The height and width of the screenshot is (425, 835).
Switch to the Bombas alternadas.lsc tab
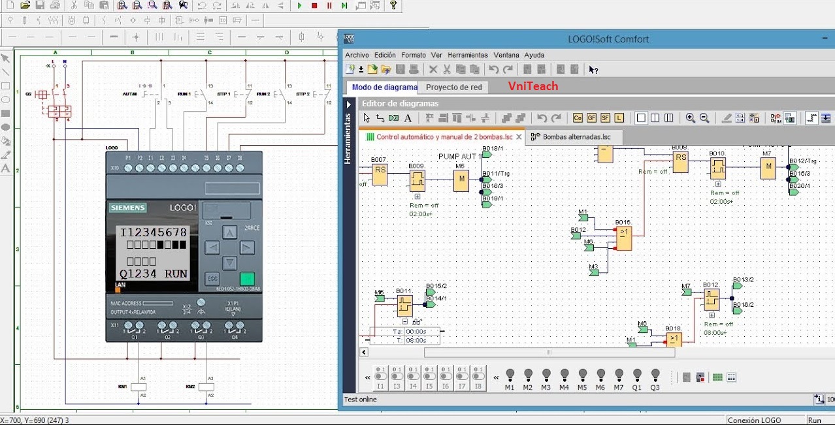click(x=576, y=137)
